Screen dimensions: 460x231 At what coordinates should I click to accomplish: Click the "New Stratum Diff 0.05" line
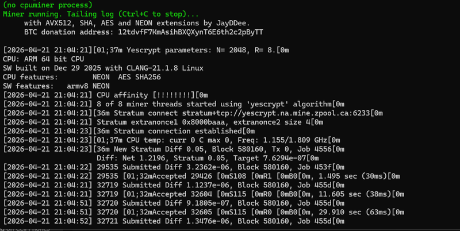[207, 148]
